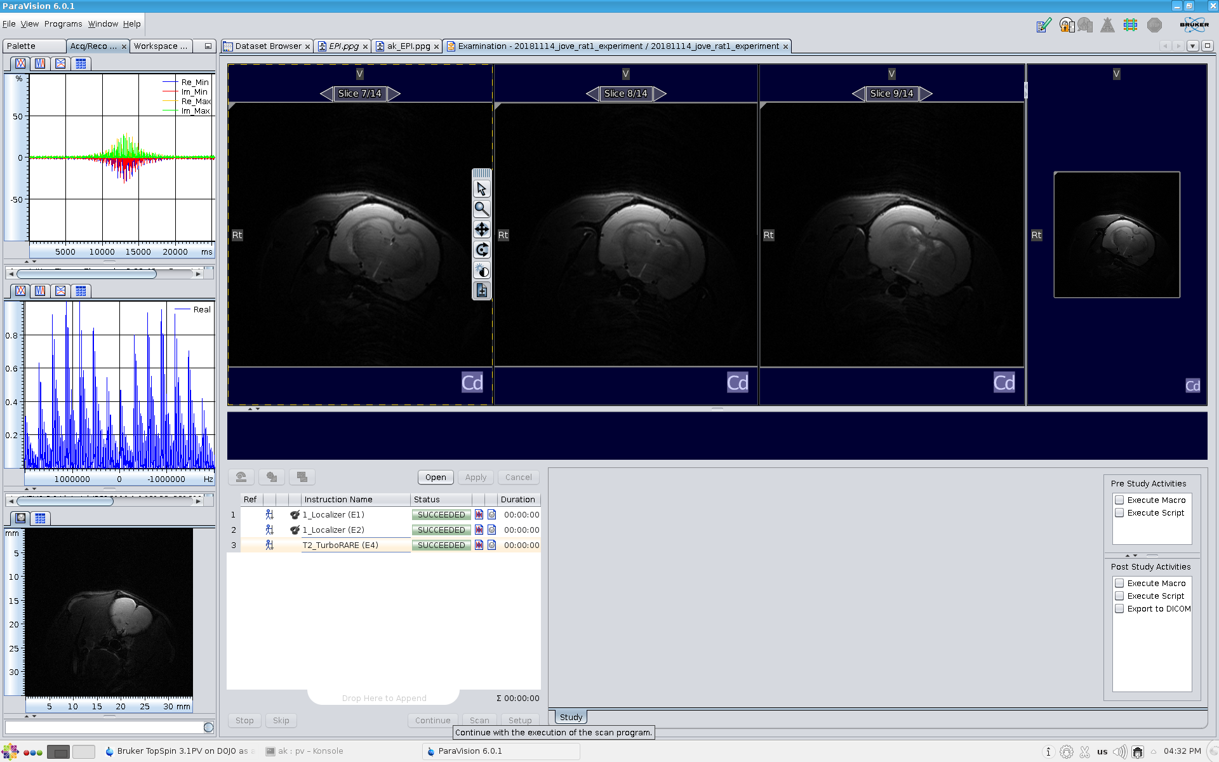Click the export image tool icon
The image size is (1219, 762).
[x=481, y=291]
